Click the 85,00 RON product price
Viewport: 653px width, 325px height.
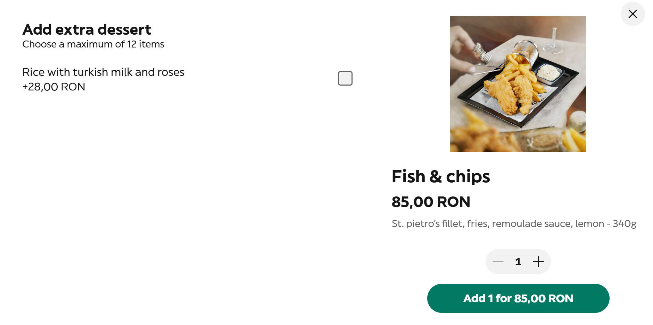click(431, 202)
